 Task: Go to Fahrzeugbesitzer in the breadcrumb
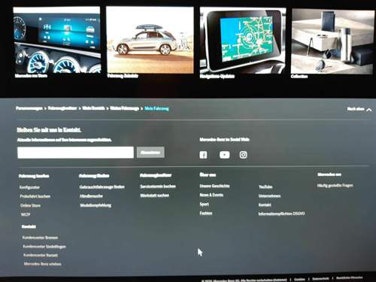pyautogui.click(x=62, y=108)
